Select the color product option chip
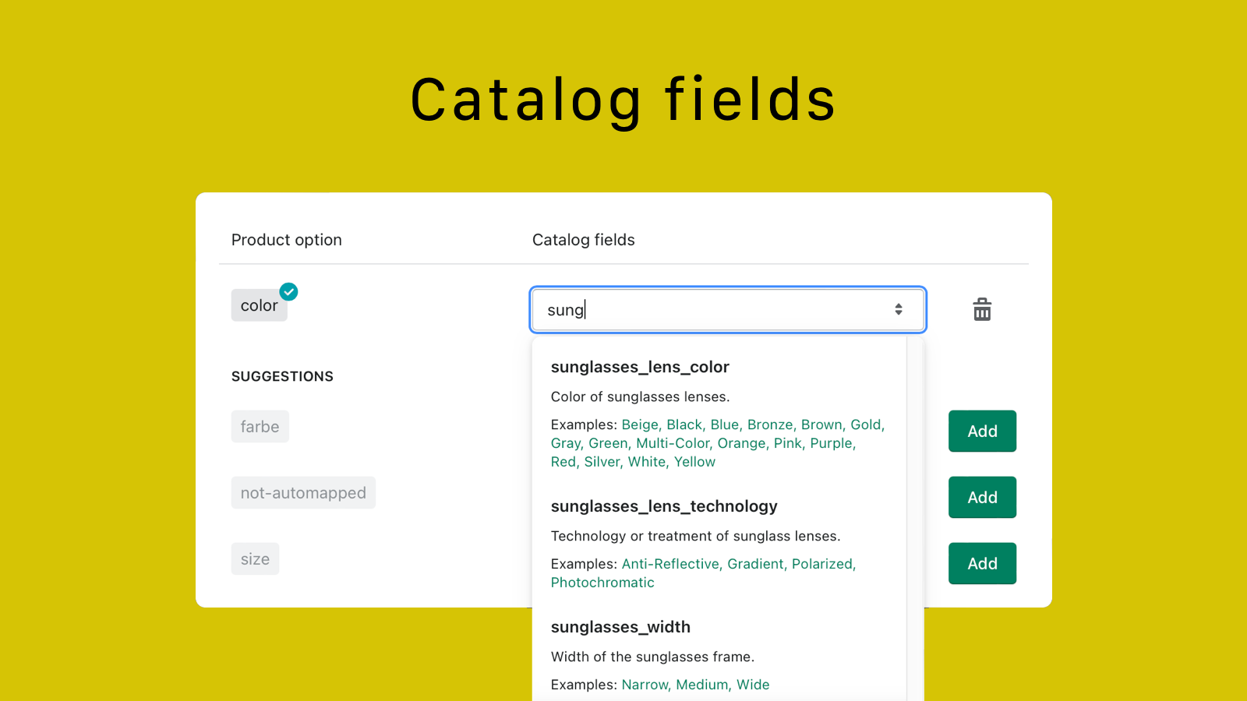Screen dimensions: 1247x701 (258, 305)
